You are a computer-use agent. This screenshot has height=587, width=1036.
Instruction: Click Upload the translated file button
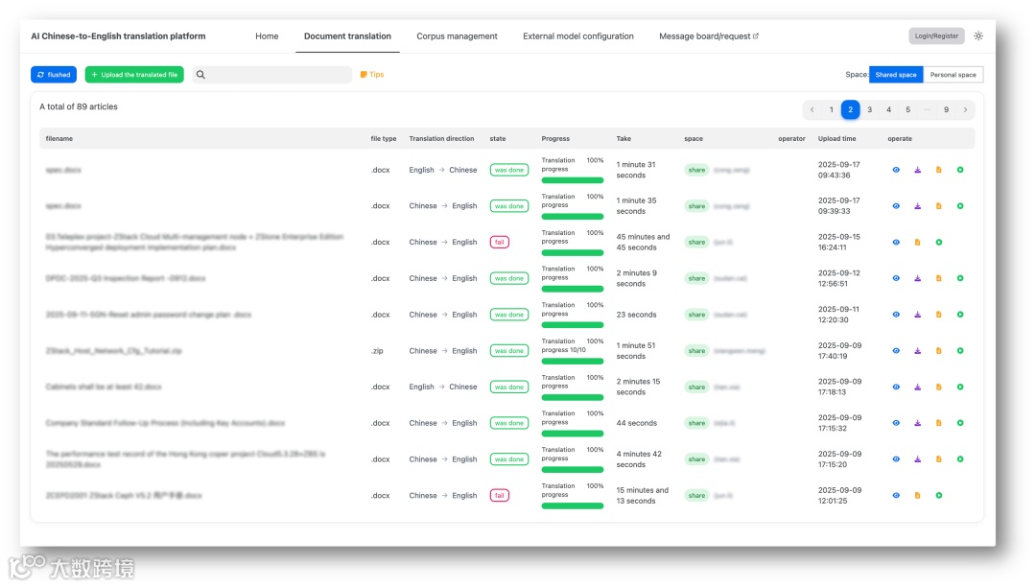[x=134, y=75]
